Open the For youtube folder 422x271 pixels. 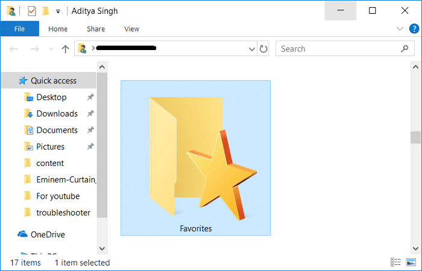58,196
